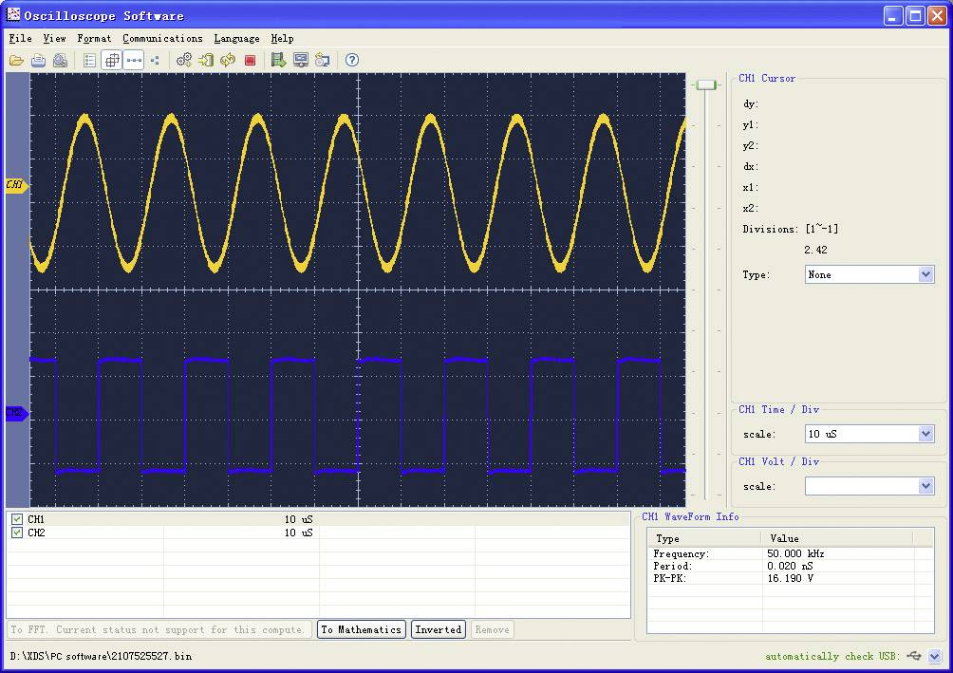Screen dimensions: 953x673
Task: Uncheck the CH1 channel checkbox
Action: [x=16, y=519]
